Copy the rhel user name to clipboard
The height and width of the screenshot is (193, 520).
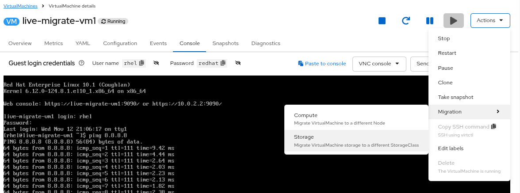[x=142, y=63]
